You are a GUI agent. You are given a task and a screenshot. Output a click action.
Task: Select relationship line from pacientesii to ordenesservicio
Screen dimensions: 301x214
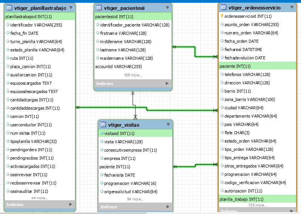195,51
